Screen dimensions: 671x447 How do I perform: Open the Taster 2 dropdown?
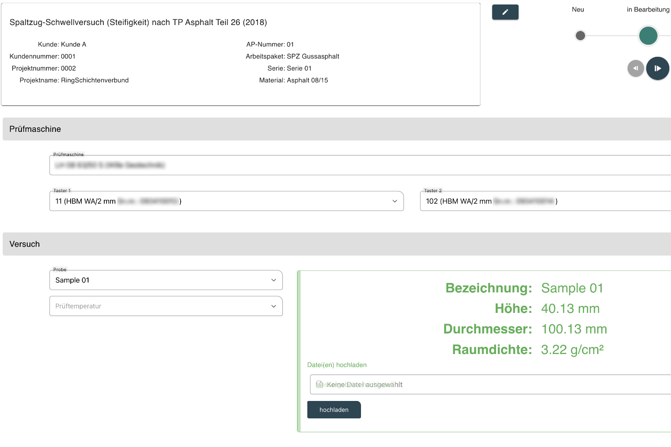pos(545,201)
